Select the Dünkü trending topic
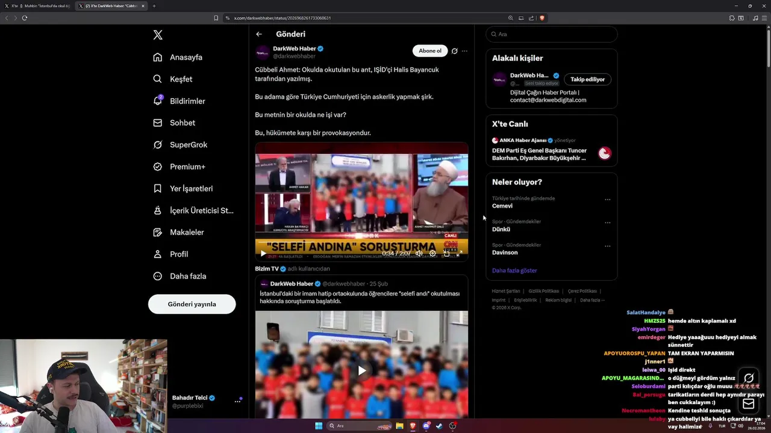Screen dimensions: 771x433 501,229
